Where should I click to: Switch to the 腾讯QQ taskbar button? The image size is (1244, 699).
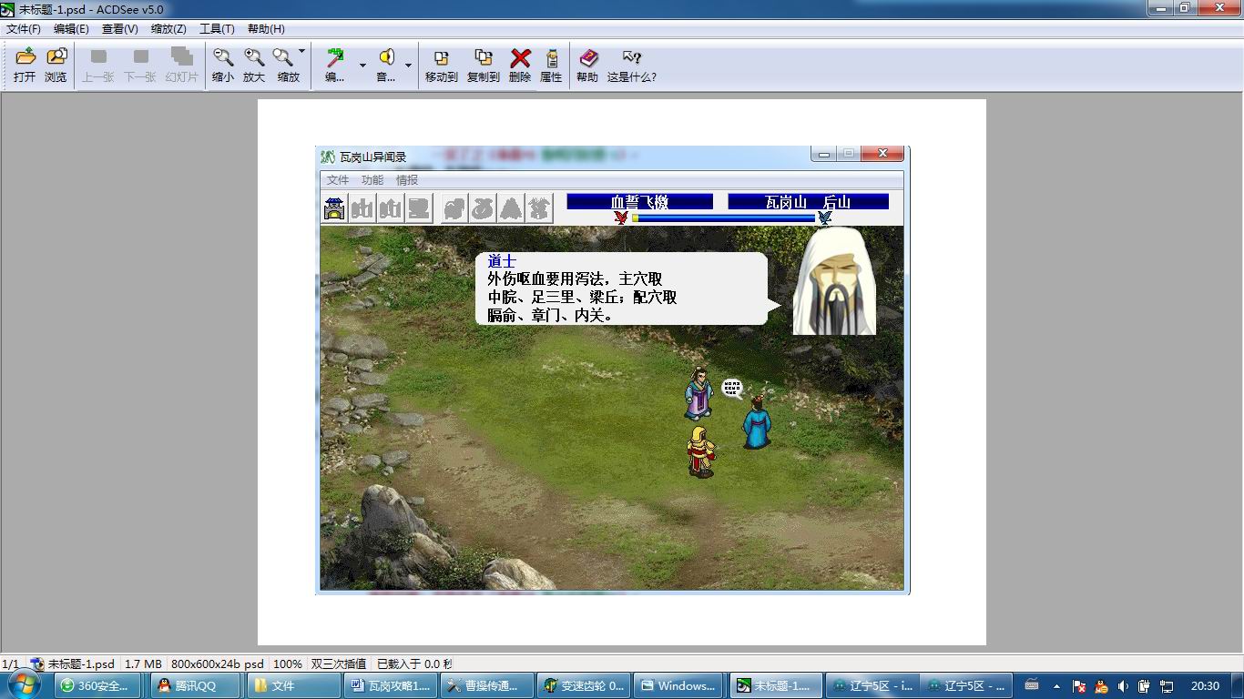coord(195,686)
